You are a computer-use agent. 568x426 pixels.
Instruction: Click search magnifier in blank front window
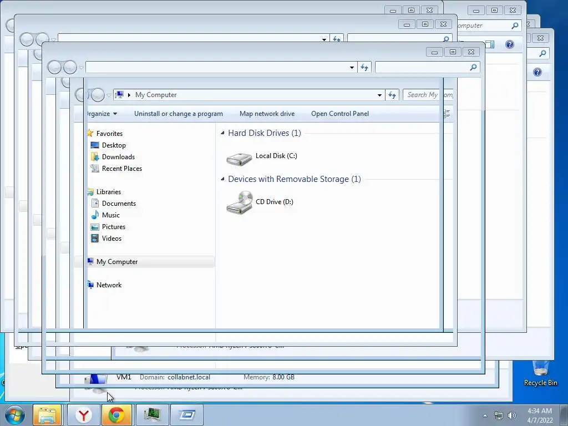[473, 67]
